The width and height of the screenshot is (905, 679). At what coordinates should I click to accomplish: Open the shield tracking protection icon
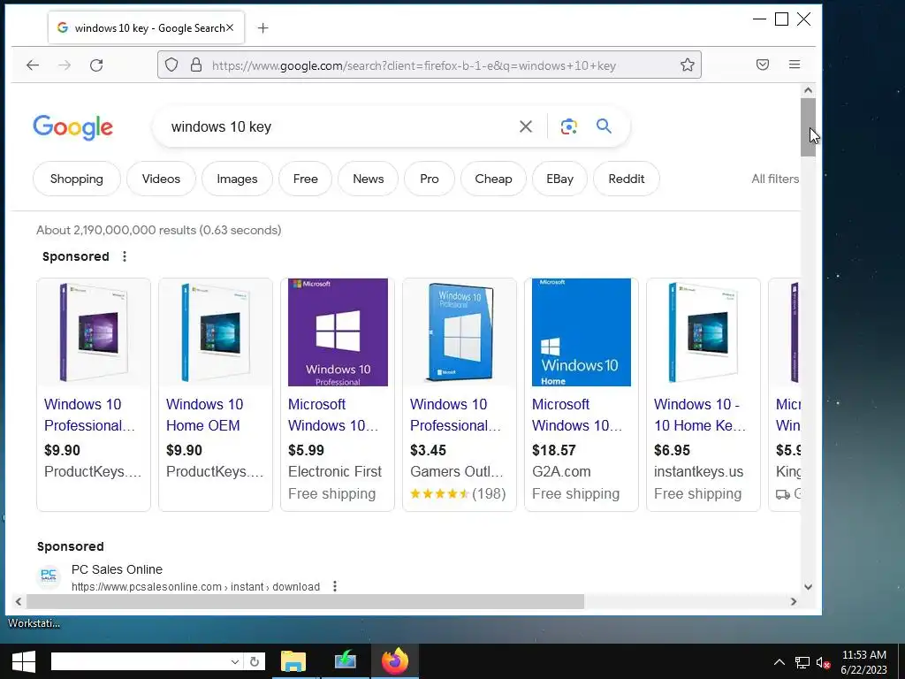171,65
